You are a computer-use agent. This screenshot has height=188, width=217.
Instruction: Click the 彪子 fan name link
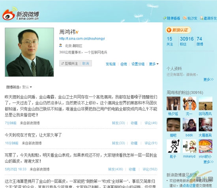point(173,156)
